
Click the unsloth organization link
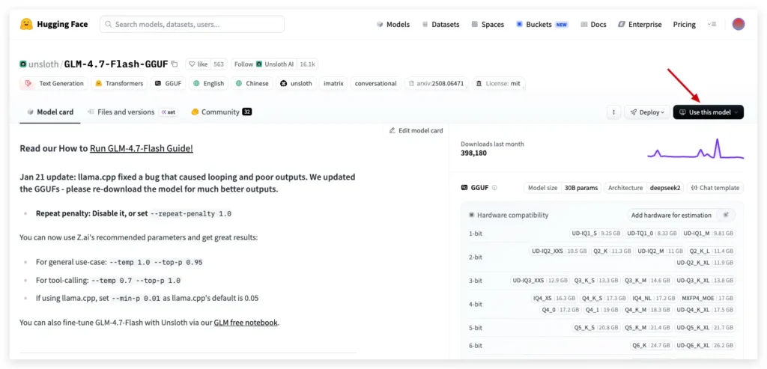pyautogui.click(x=43, y=64)
